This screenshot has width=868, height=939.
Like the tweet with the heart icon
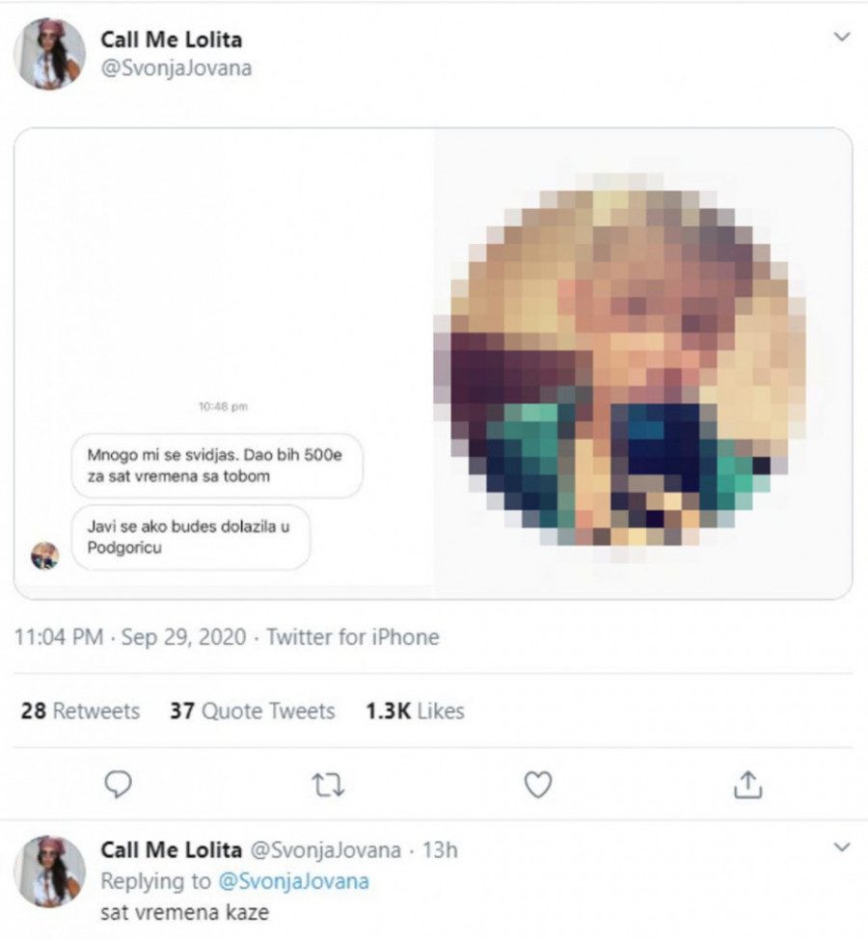[537, 786]
